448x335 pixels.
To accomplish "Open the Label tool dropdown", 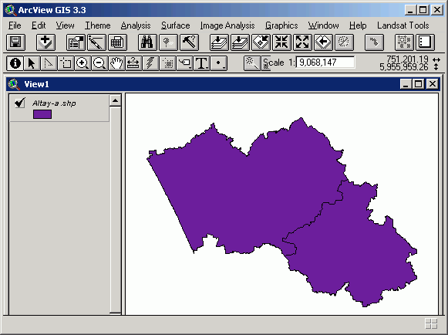I will pyautogui.click(x=184, y=63).
